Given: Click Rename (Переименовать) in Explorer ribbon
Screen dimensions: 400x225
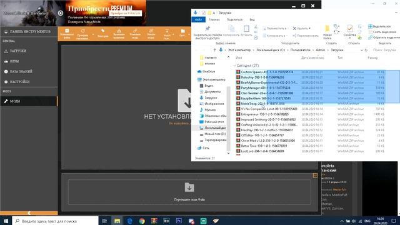Looking at the screenshot, I should [x=306, y=36].
